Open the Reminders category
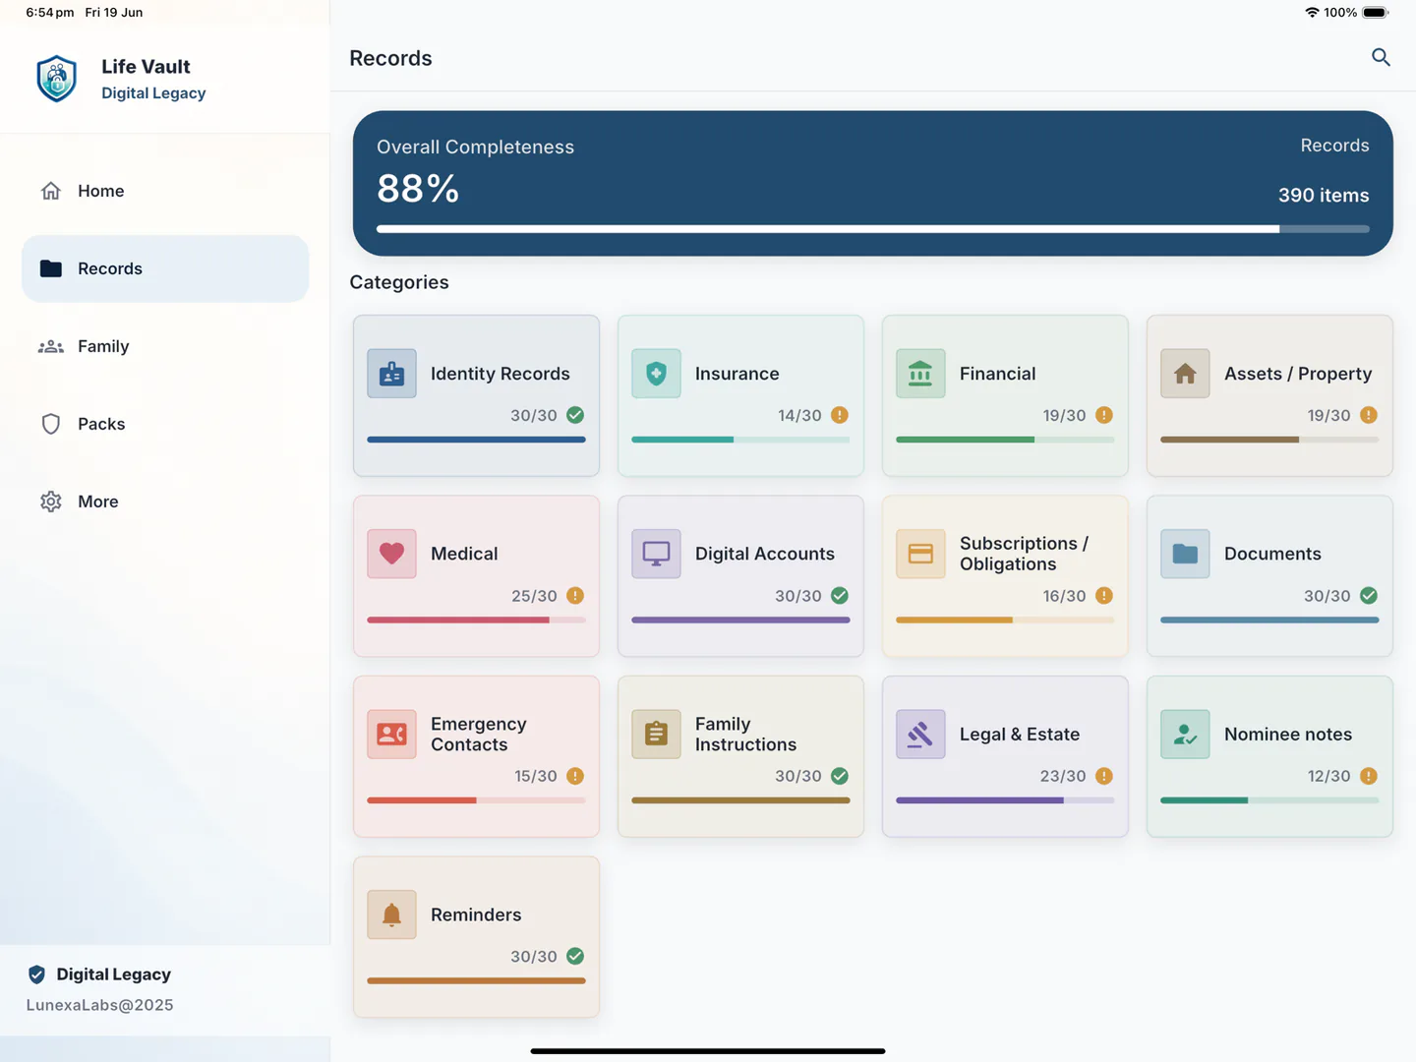Viewport: 1416px width, 1062px height. tap(476, 937)
